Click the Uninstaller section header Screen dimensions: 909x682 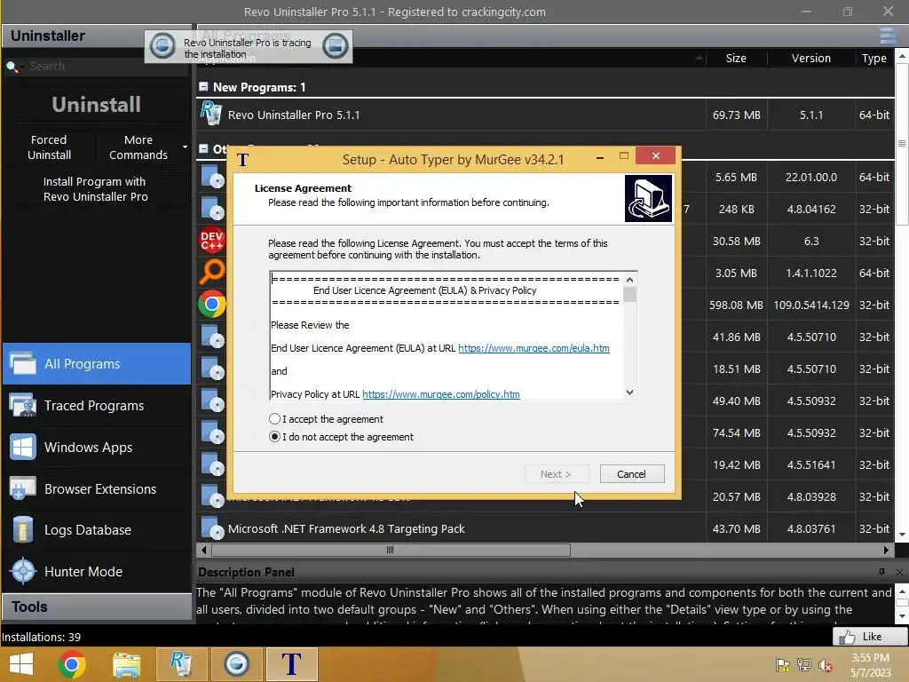point(96,36)
